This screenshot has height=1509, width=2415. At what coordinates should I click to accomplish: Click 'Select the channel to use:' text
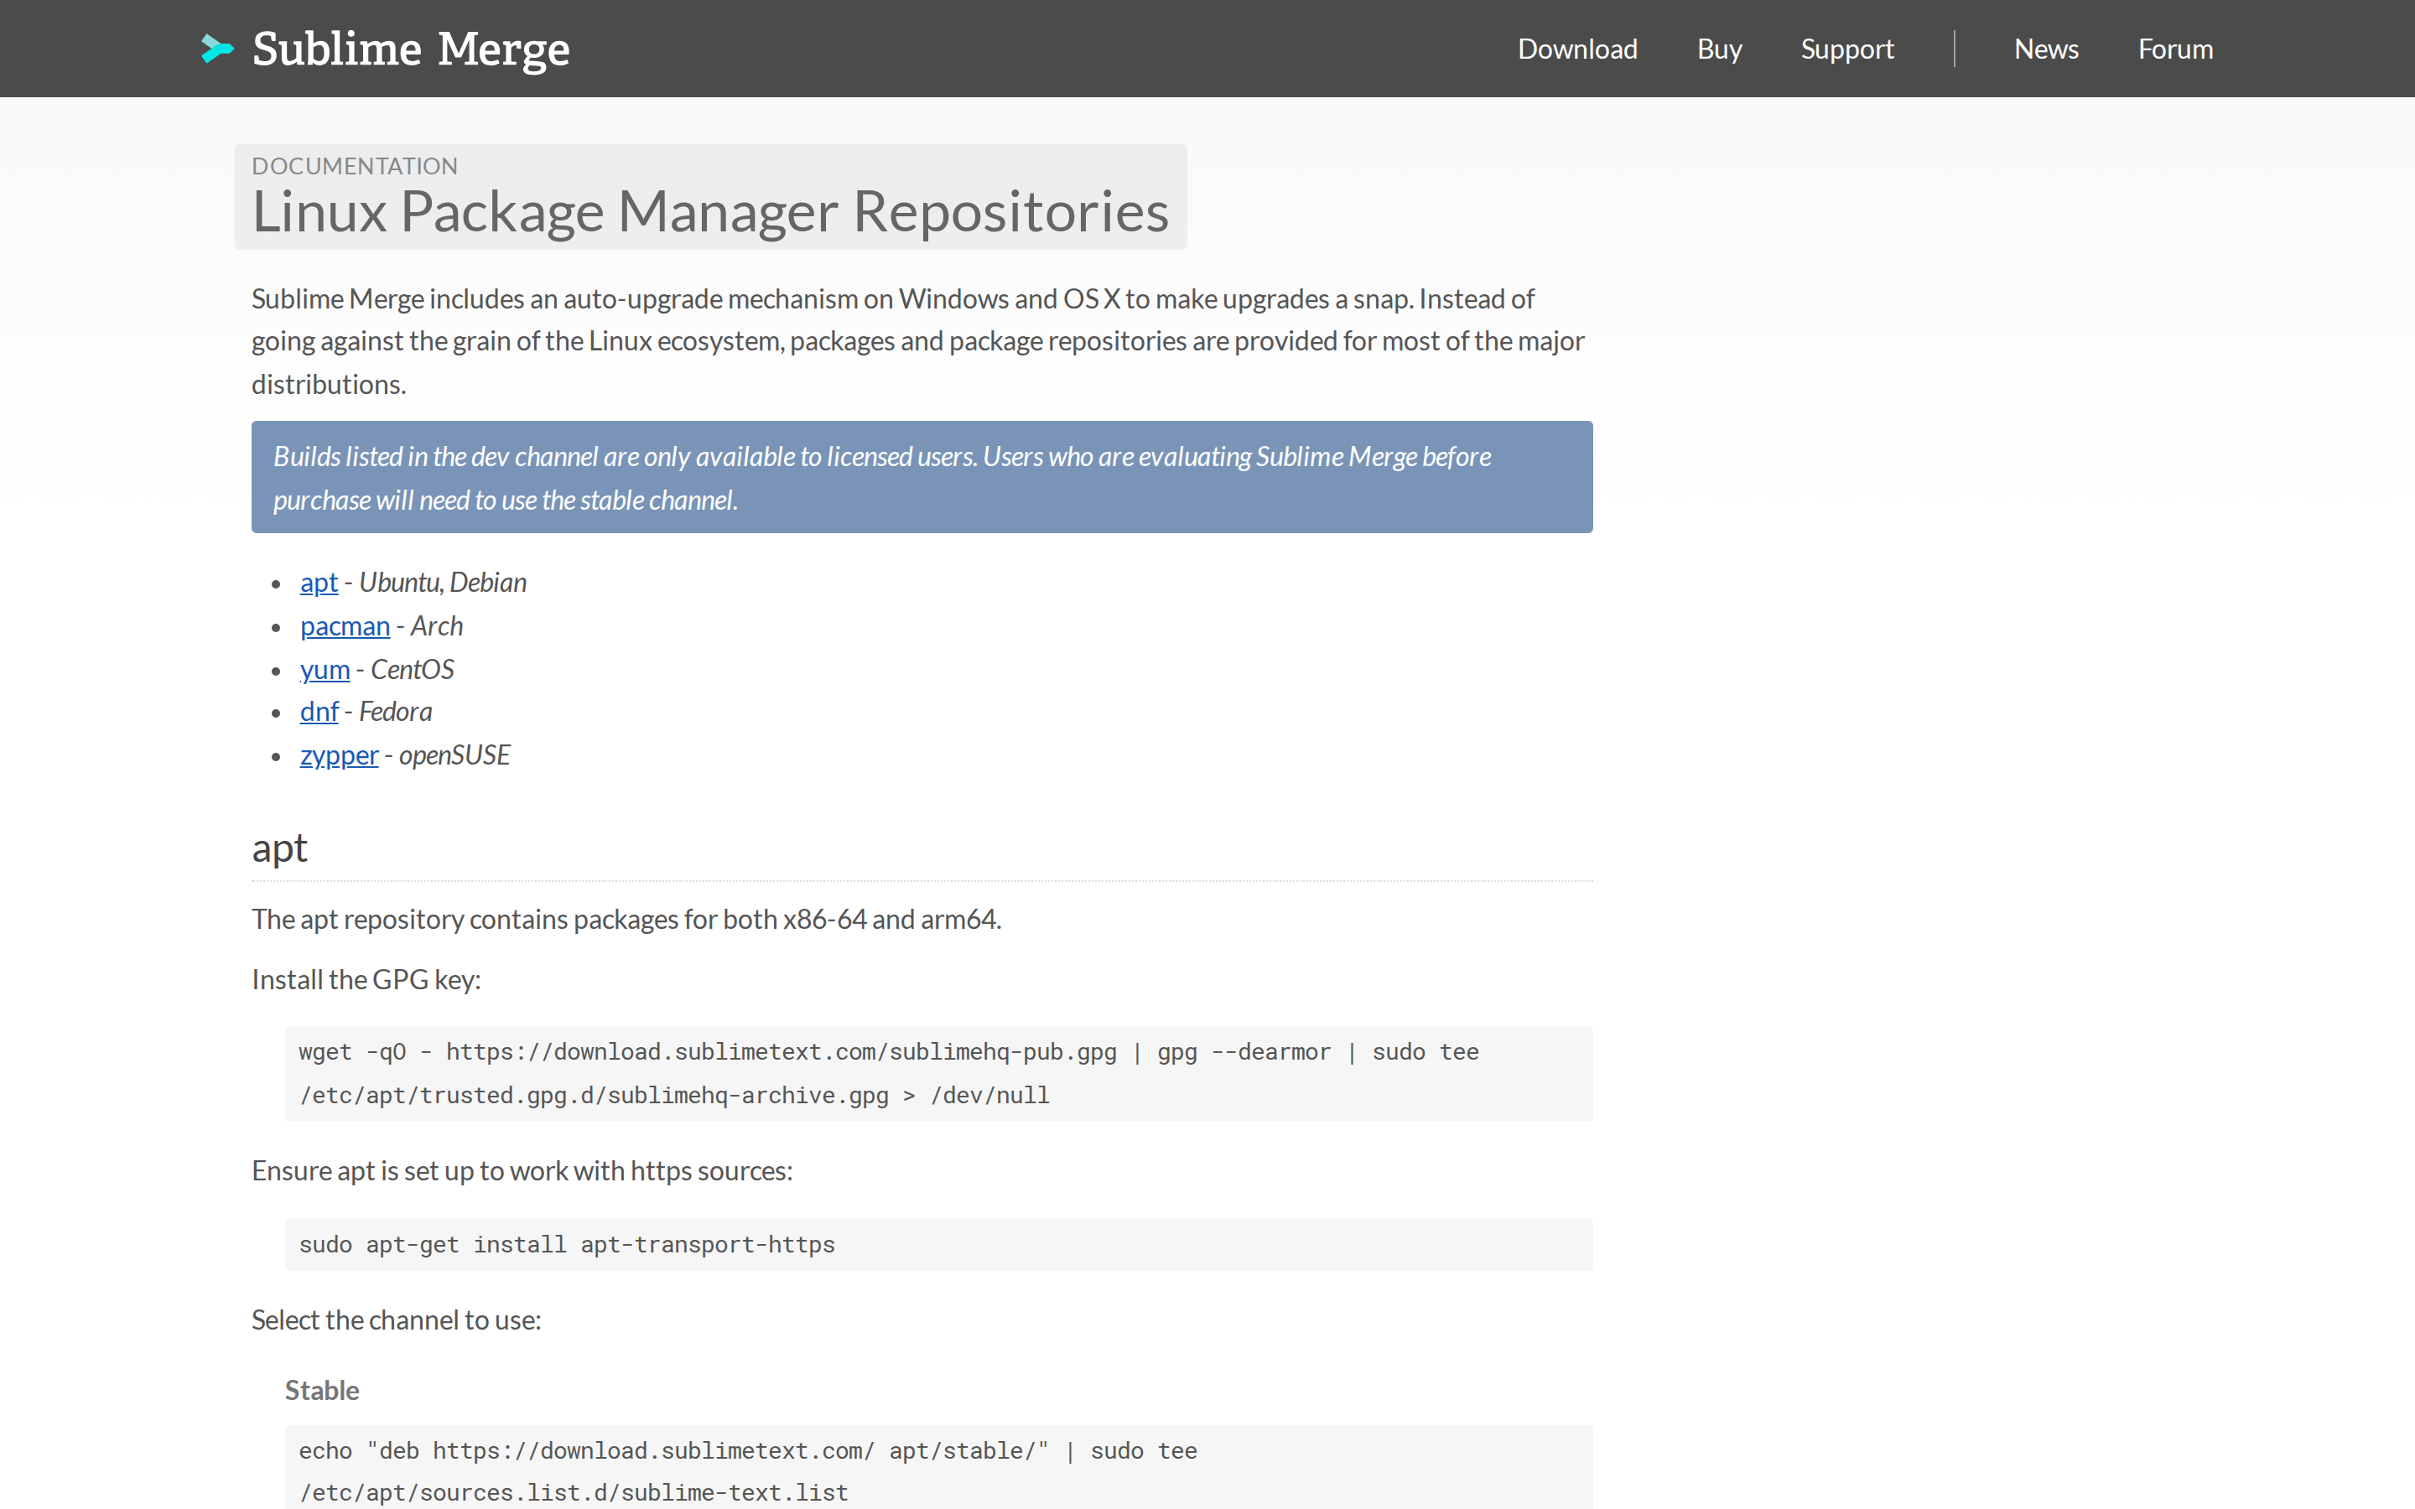(x=396, y=1320)
